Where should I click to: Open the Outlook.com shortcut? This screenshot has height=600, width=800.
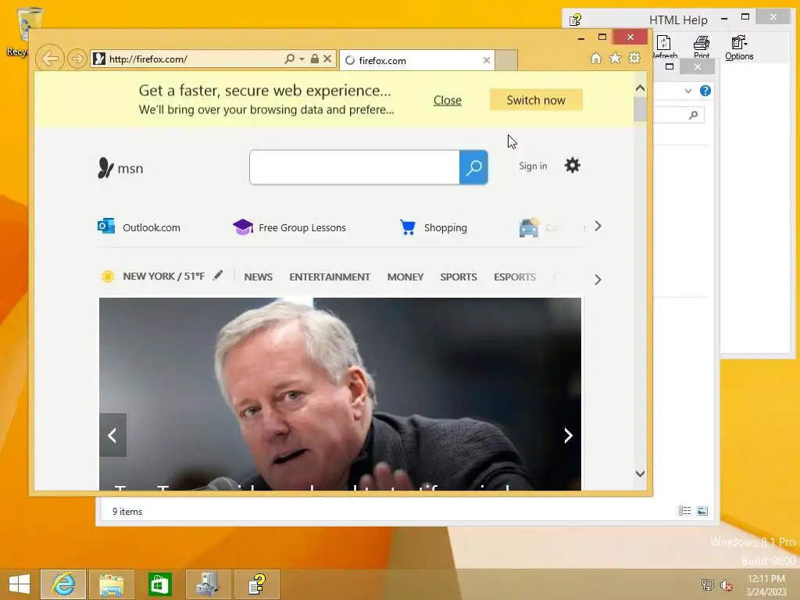(x=139, y=227)
